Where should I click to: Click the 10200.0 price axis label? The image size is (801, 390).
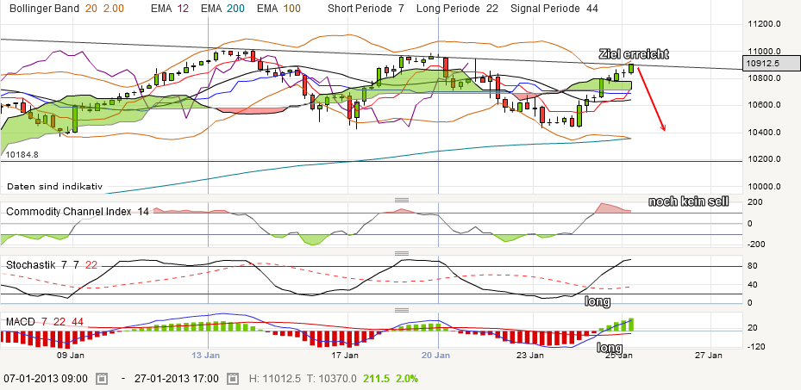(x=765, y=159)
